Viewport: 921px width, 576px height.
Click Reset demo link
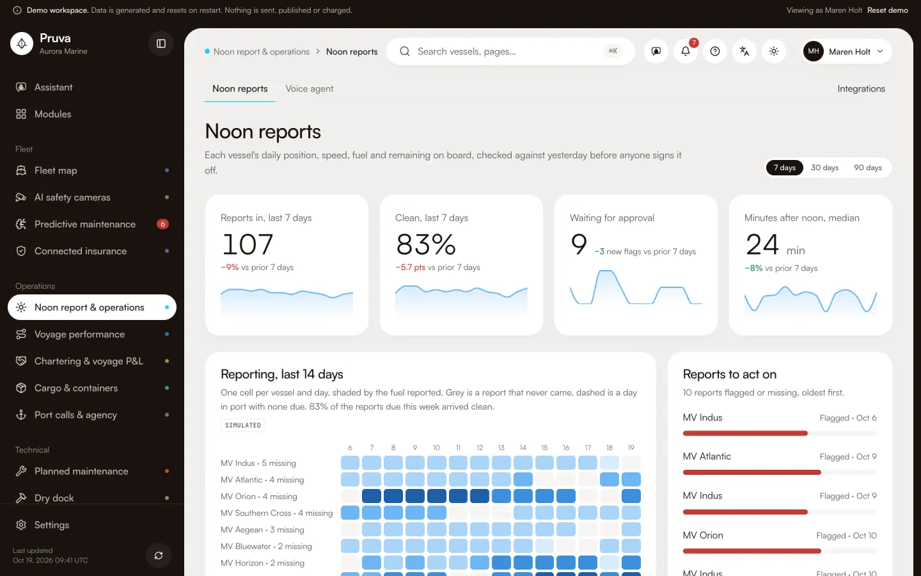(x=887, y=10)
